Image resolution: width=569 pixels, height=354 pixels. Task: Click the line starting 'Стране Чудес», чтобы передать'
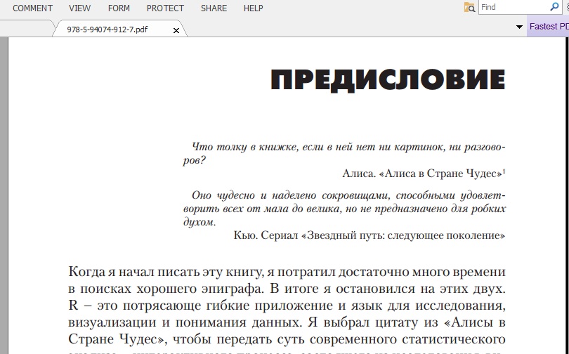[x=287, y=339]
